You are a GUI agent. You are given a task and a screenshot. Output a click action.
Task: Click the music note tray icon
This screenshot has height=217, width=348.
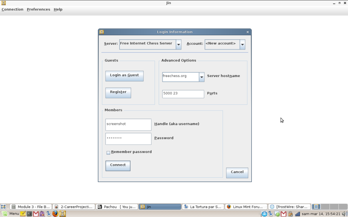coord(271,214)
